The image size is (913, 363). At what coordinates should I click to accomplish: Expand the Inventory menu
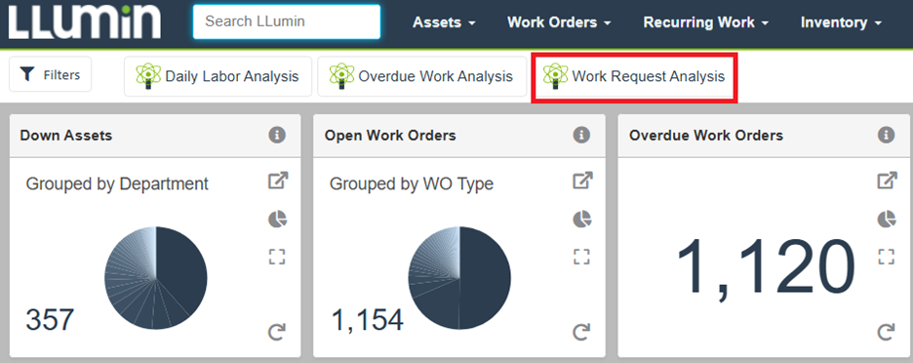click(841, 22)
